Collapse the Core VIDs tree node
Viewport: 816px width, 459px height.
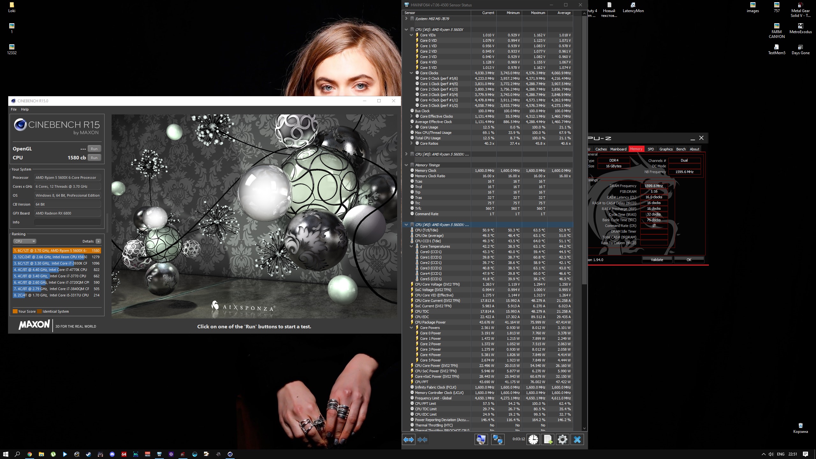coord(411,35)
